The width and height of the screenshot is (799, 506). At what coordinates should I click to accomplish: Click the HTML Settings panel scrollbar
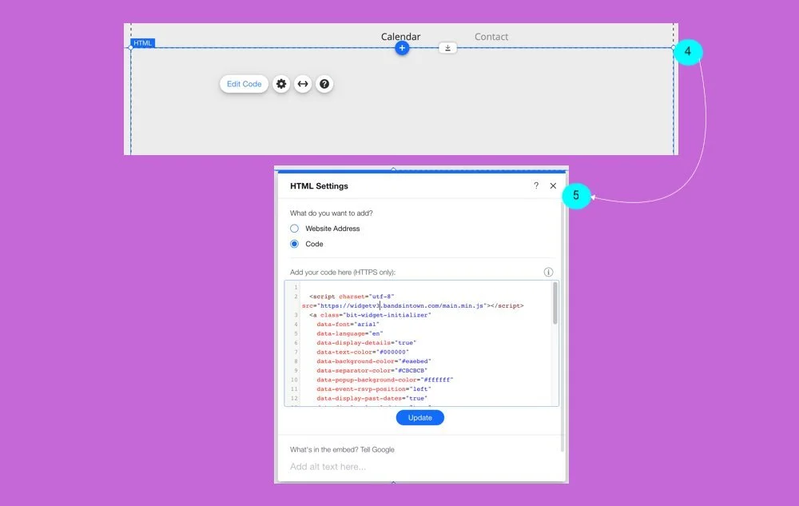pos(562,326)
